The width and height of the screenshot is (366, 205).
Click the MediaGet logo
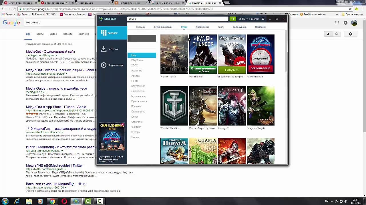(x=108, y=19)
